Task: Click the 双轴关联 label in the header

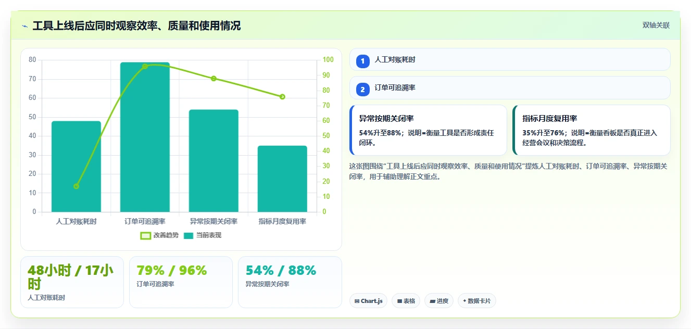Action: pyautogui.click(x=656, y=26)
